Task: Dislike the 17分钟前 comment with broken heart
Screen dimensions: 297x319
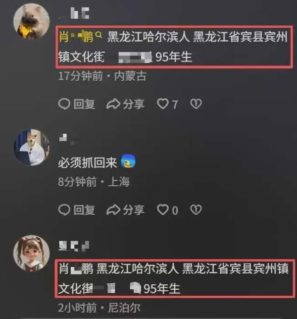Action: pos(196,104)
